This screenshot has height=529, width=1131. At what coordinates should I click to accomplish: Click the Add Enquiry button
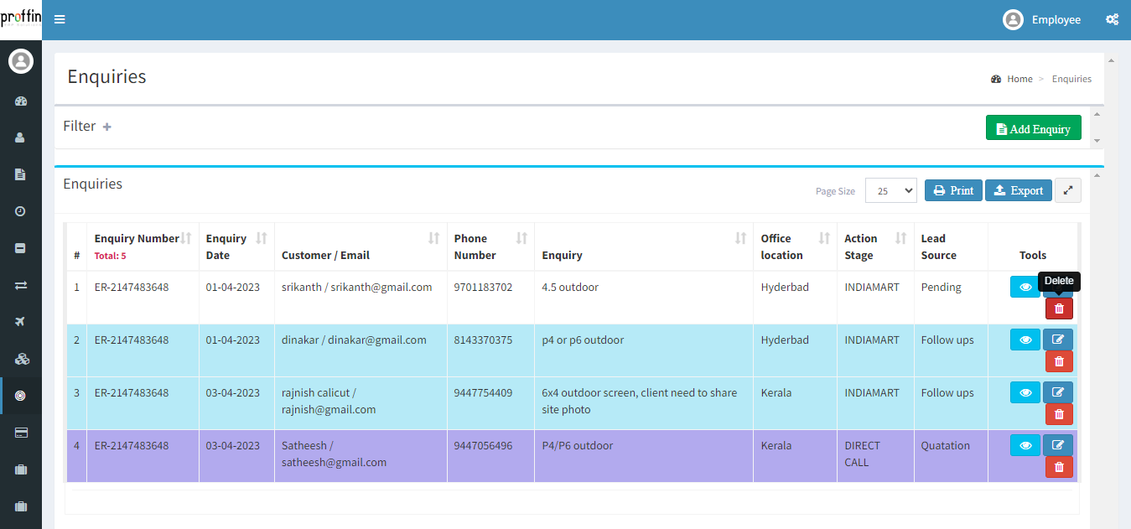(1033, 128)
